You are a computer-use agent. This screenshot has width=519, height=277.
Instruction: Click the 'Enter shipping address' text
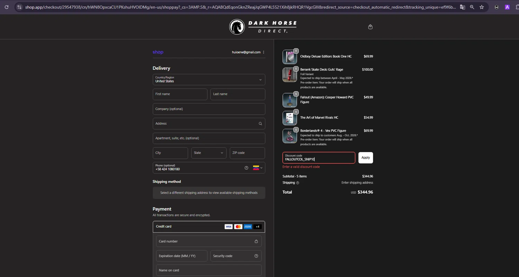[x=357, y=183]
